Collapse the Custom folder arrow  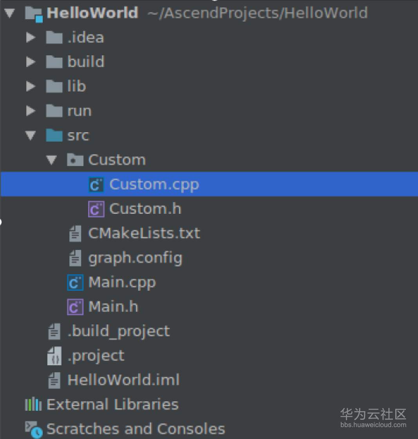point(51,160)
